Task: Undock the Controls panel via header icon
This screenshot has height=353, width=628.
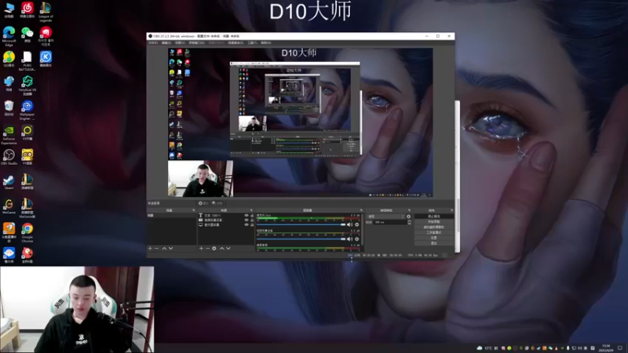Action: tap(451, 210)
